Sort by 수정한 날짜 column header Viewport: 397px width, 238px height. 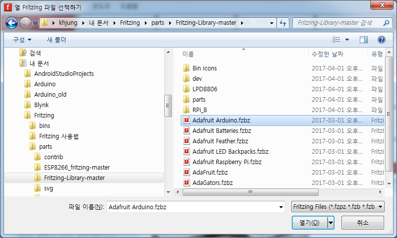click(327, 54)
